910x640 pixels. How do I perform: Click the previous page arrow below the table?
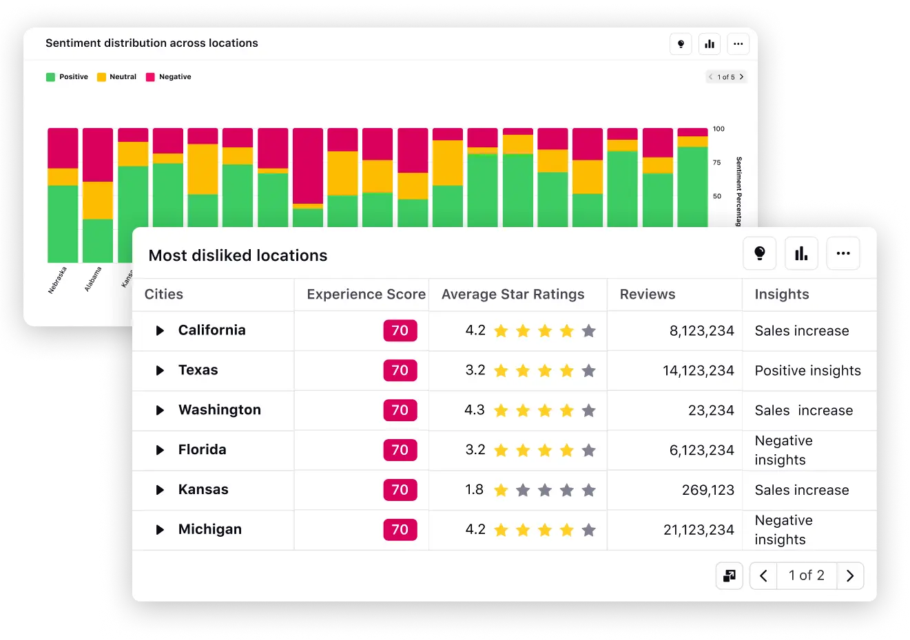763,575
